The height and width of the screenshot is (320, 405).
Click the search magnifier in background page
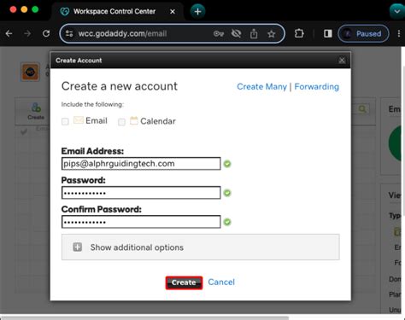362,109
